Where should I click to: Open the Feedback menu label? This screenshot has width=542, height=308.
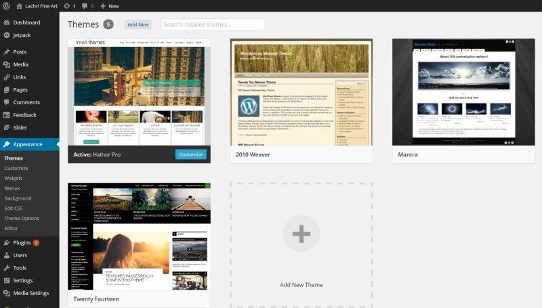click(x=25, y=115)
